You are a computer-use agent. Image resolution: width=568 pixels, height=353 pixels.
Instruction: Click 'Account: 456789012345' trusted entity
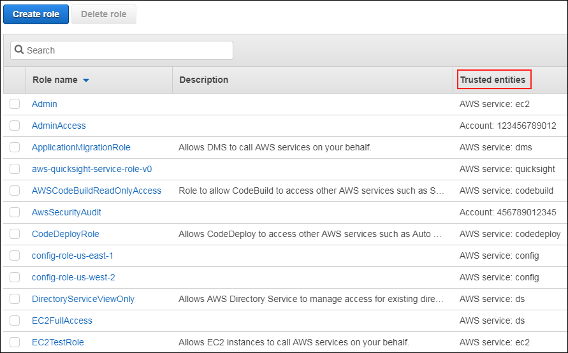(x=507, y=212)
